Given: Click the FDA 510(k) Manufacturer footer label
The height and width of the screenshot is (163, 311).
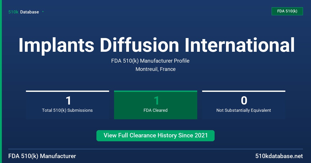Looking at the screenshot, I should pos(42,156).
